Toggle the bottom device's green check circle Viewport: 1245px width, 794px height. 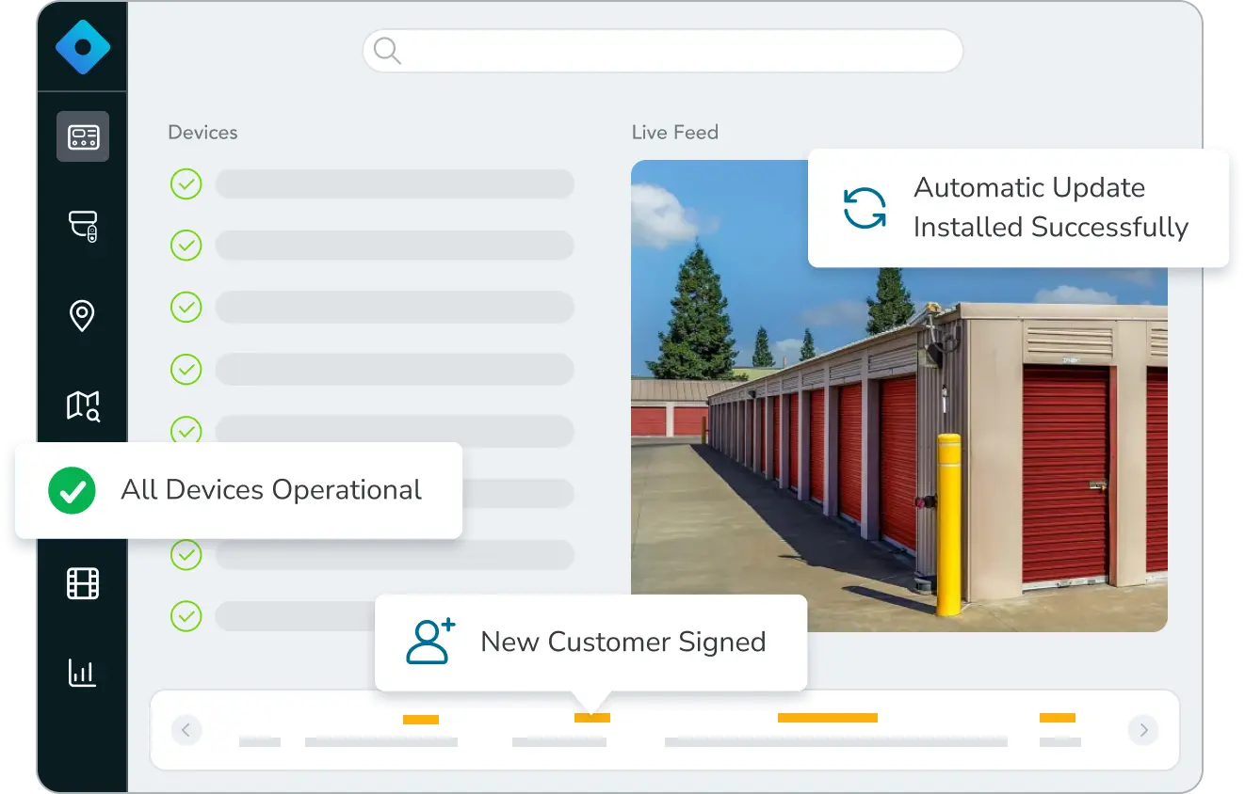tap(186, 616)
